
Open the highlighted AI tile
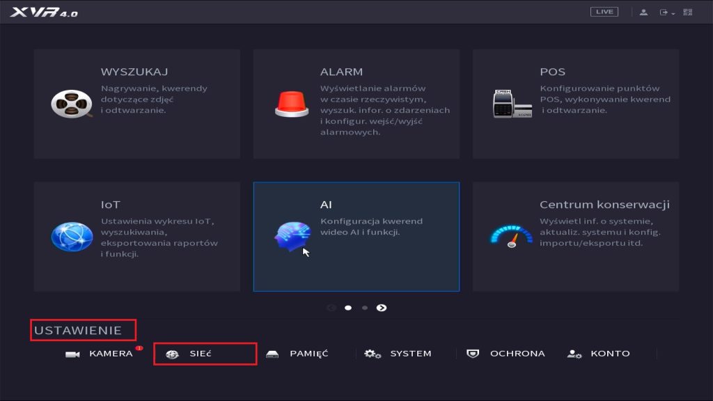click(356, 235)
